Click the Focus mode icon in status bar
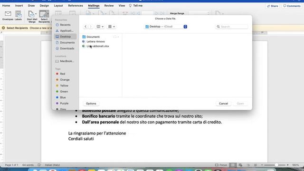This screenshot has width=304, height=171. point(217,165)
